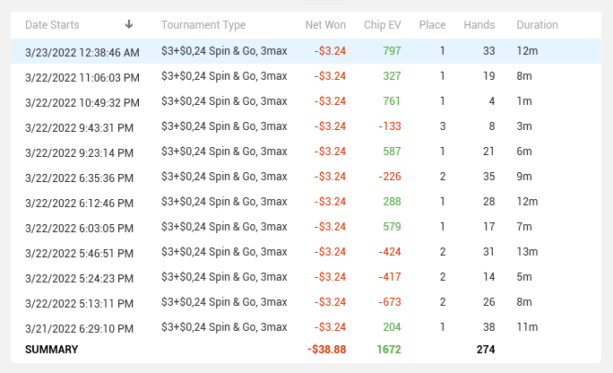Sort by Chip EV column
Image resolution: width=613 pixels, height=373 pixels.
(383, 24)
